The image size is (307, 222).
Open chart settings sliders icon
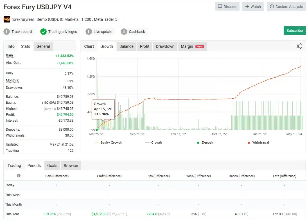[x=299, y=46]
